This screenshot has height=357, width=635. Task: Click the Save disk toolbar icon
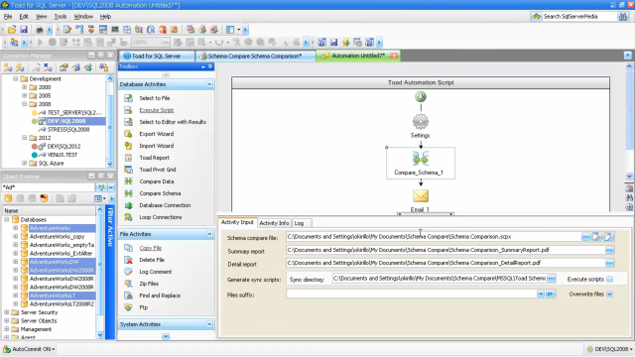pyautogui.click(x=24, y=30)
